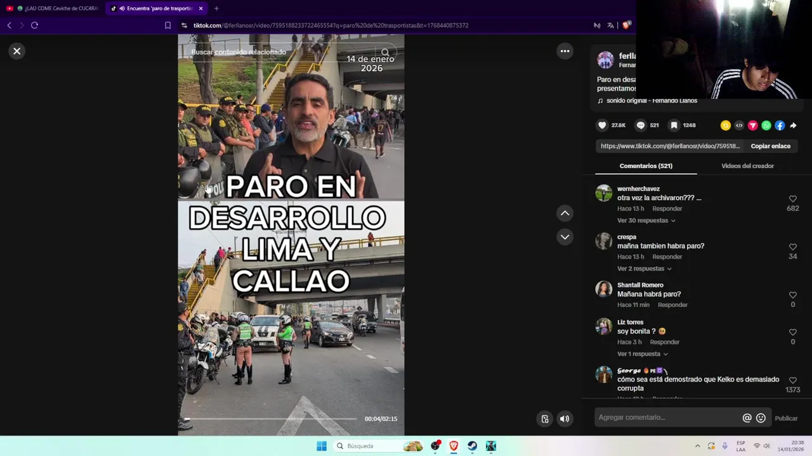The image size is (812, 456).
Task: Toggle the auto-scroll icon beside volume
Action: [544, 419]
